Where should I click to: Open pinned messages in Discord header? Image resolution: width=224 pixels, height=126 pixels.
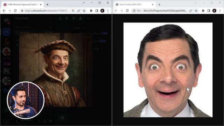tap(73, 18)
